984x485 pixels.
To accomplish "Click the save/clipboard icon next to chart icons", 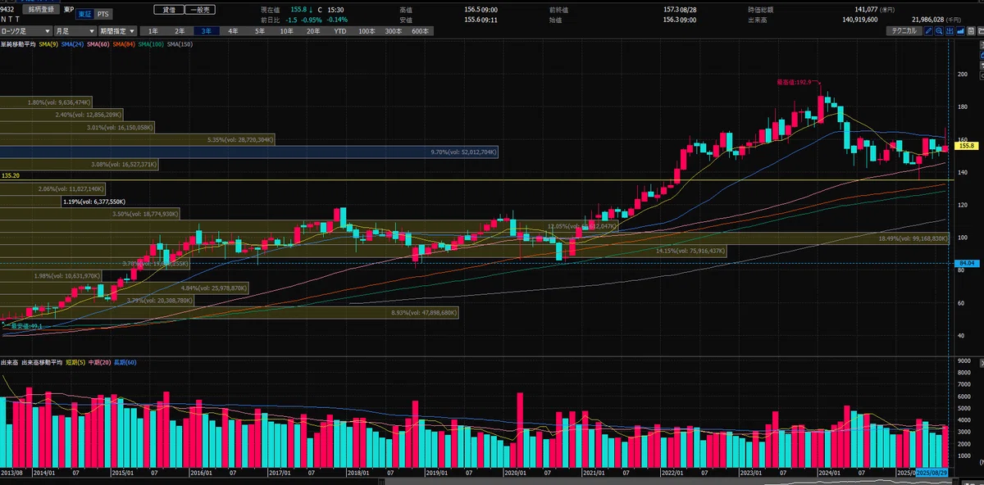I will tap(971, 31).
